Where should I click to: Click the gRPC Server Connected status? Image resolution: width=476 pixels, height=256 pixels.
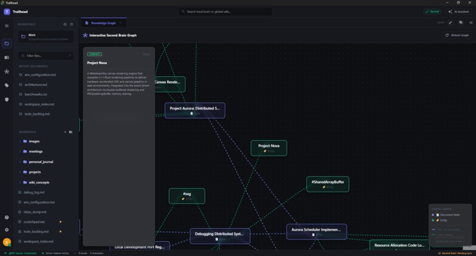click(x=20, y=253)
